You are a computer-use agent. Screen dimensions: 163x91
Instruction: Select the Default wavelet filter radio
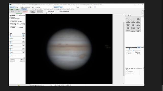11,27
